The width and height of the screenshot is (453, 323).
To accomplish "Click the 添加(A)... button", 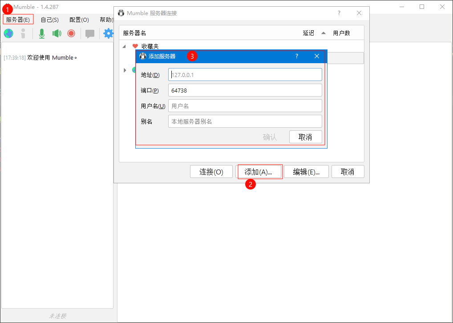I will (258, 172).
